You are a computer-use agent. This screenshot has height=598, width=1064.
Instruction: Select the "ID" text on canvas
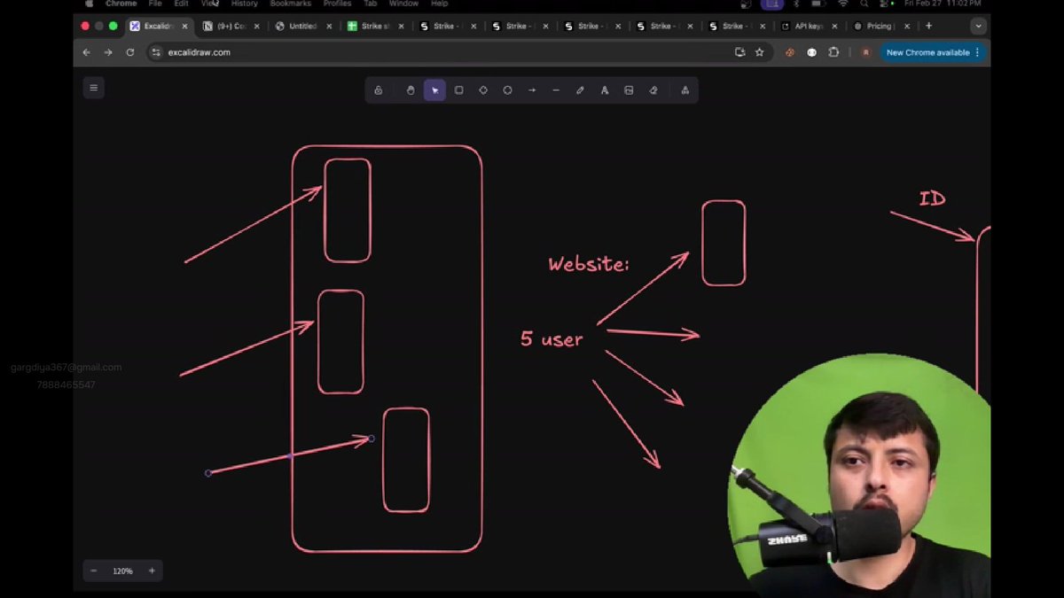932,198
